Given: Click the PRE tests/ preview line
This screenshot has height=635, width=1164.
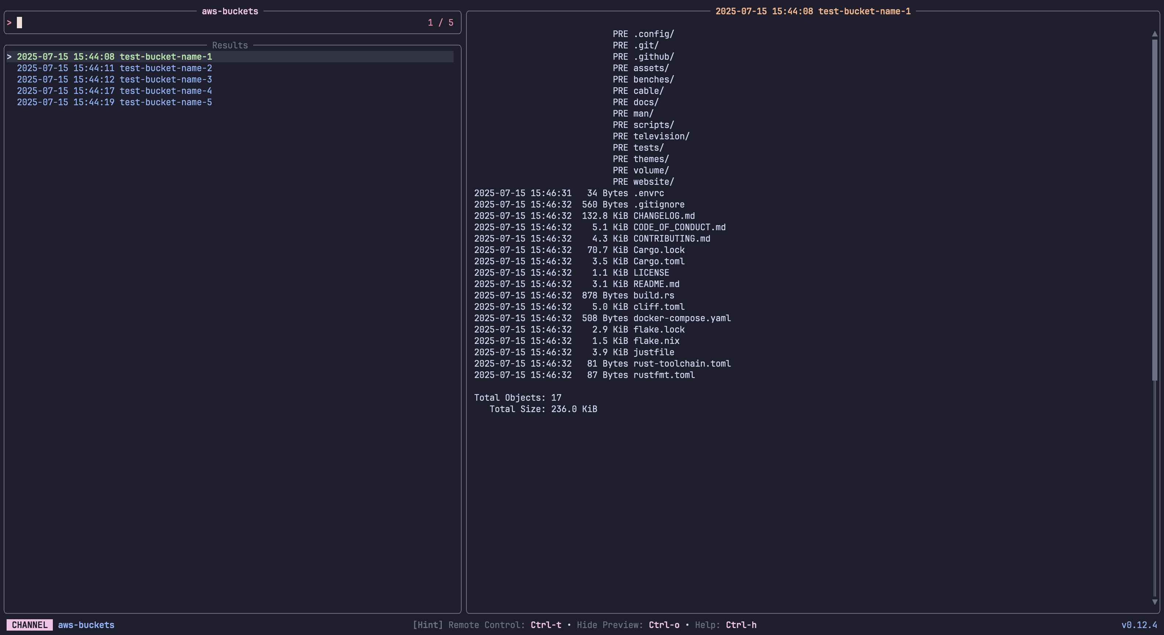Looking at the screenshot, I should tap(638, 148).
